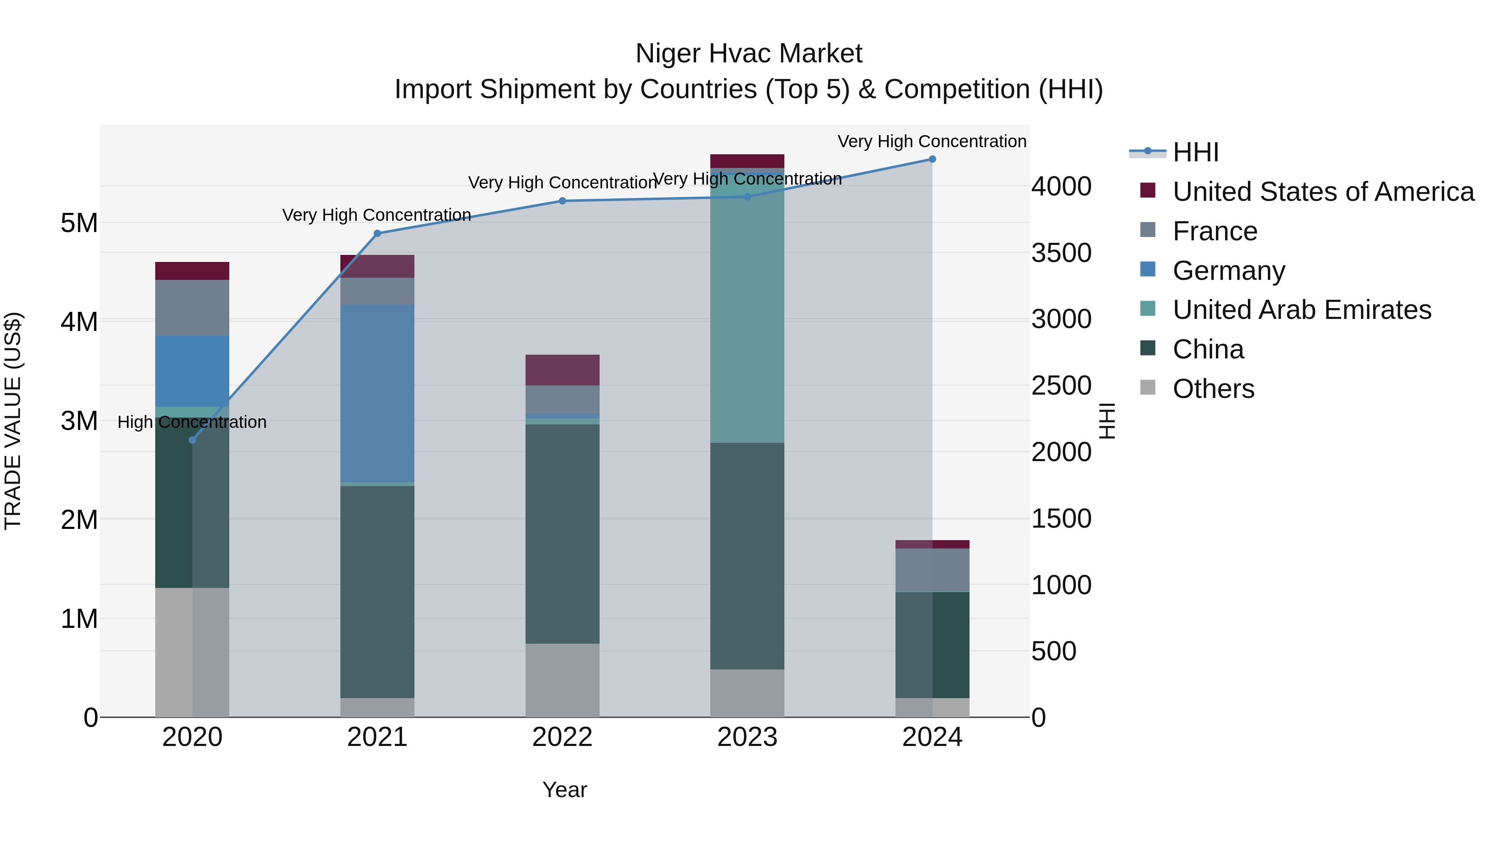Click the '4000' right axis tick label
Image resolution: width=1498 pixels, height=842 pixels.
point(1061,187)
